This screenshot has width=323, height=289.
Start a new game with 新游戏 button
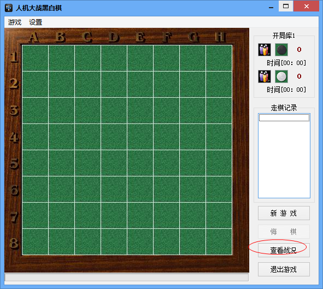284,213
